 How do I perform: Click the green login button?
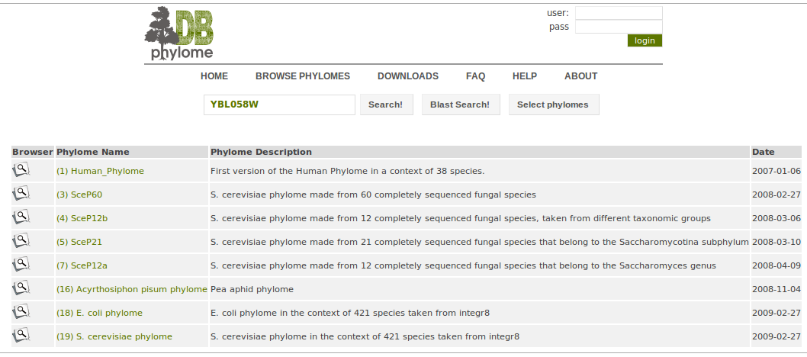(645, 40)
